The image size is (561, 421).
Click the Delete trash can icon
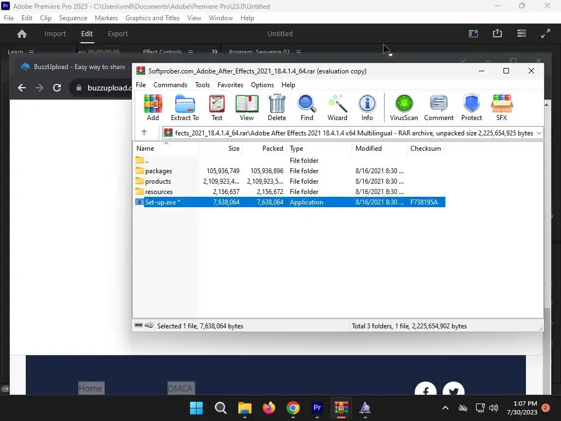[x=277, y=107]
